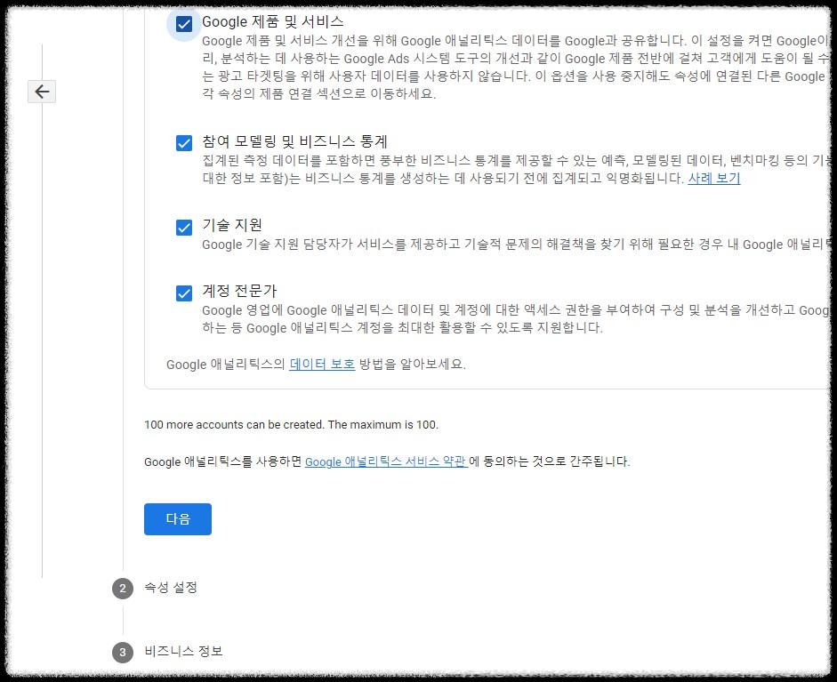The image size is (837, 682).
Task: Click the 계정 전문가 heading text
Action: pyautogui.click(x=239, y=291)
